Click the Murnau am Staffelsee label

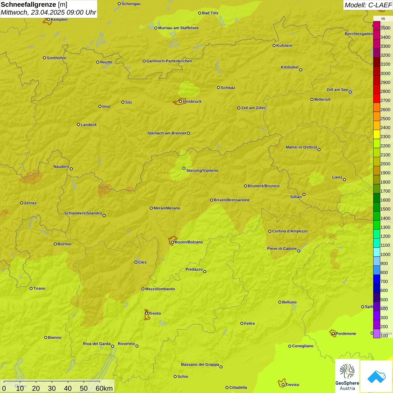point(178,28)
